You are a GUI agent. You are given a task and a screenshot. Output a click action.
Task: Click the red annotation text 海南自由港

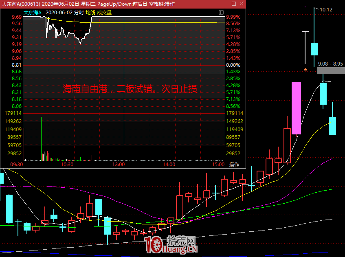tap(85, 89)
